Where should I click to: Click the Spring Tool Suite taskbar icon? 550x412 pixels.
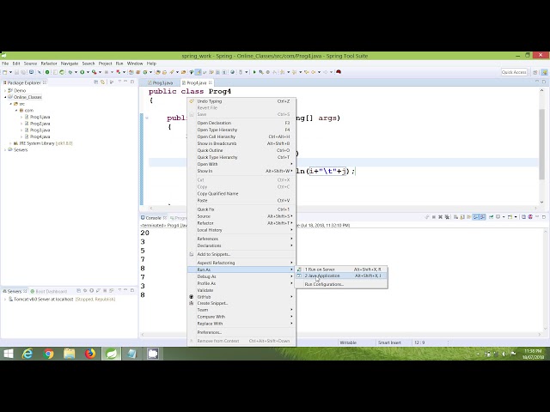tap(111, 354)
